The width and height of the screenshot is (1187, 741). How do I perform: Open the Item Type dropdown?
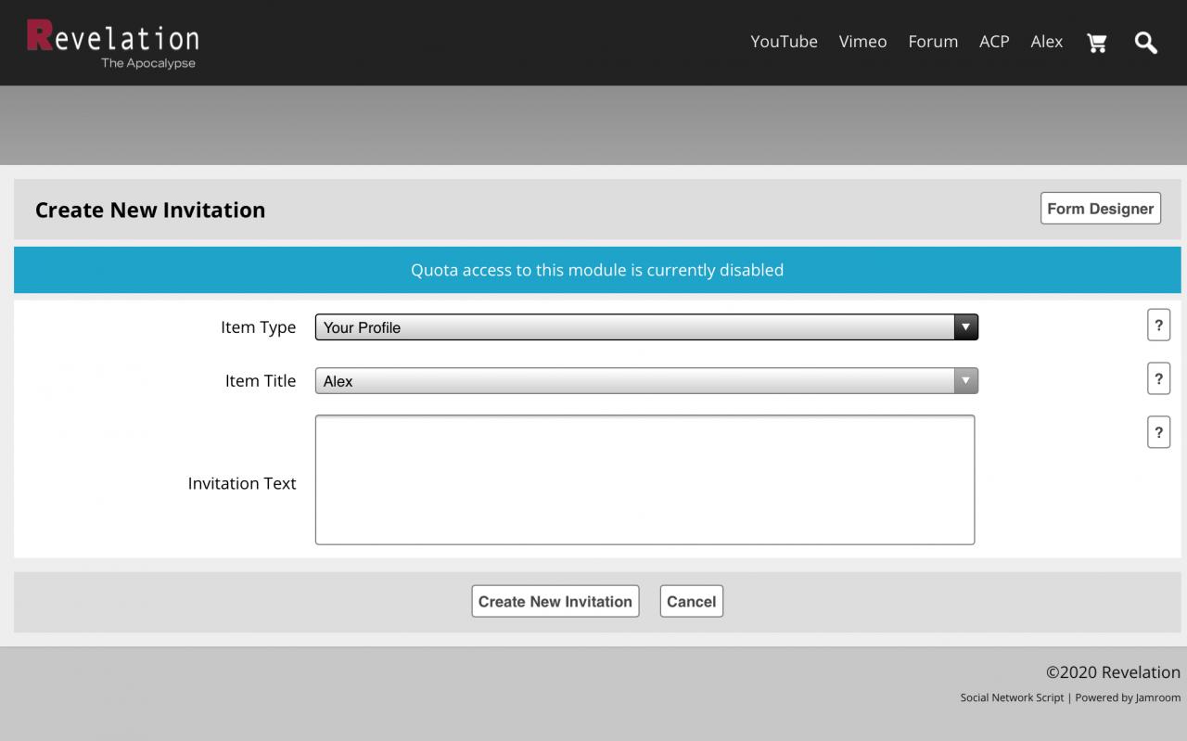(x=646, y=327)
